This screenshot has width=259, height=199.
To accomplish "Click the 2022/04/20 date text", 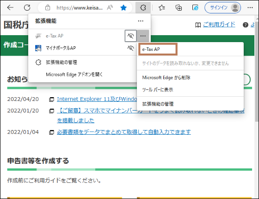I will click(x=23, y=99).
